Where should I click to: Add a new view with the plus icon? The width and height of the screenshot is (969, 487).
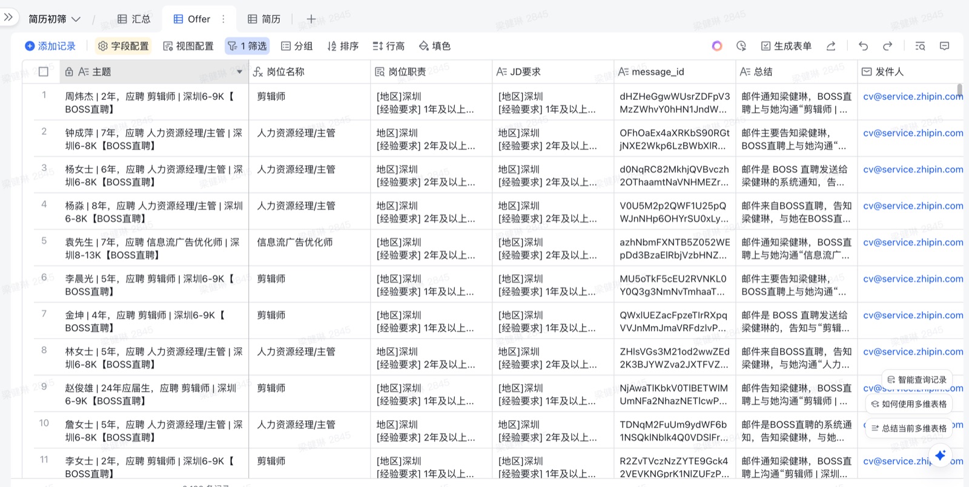[311, 19]
